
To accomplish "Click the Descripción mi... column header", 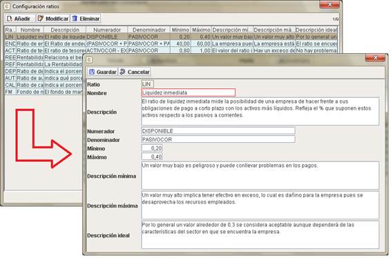I will pos(232,30).
